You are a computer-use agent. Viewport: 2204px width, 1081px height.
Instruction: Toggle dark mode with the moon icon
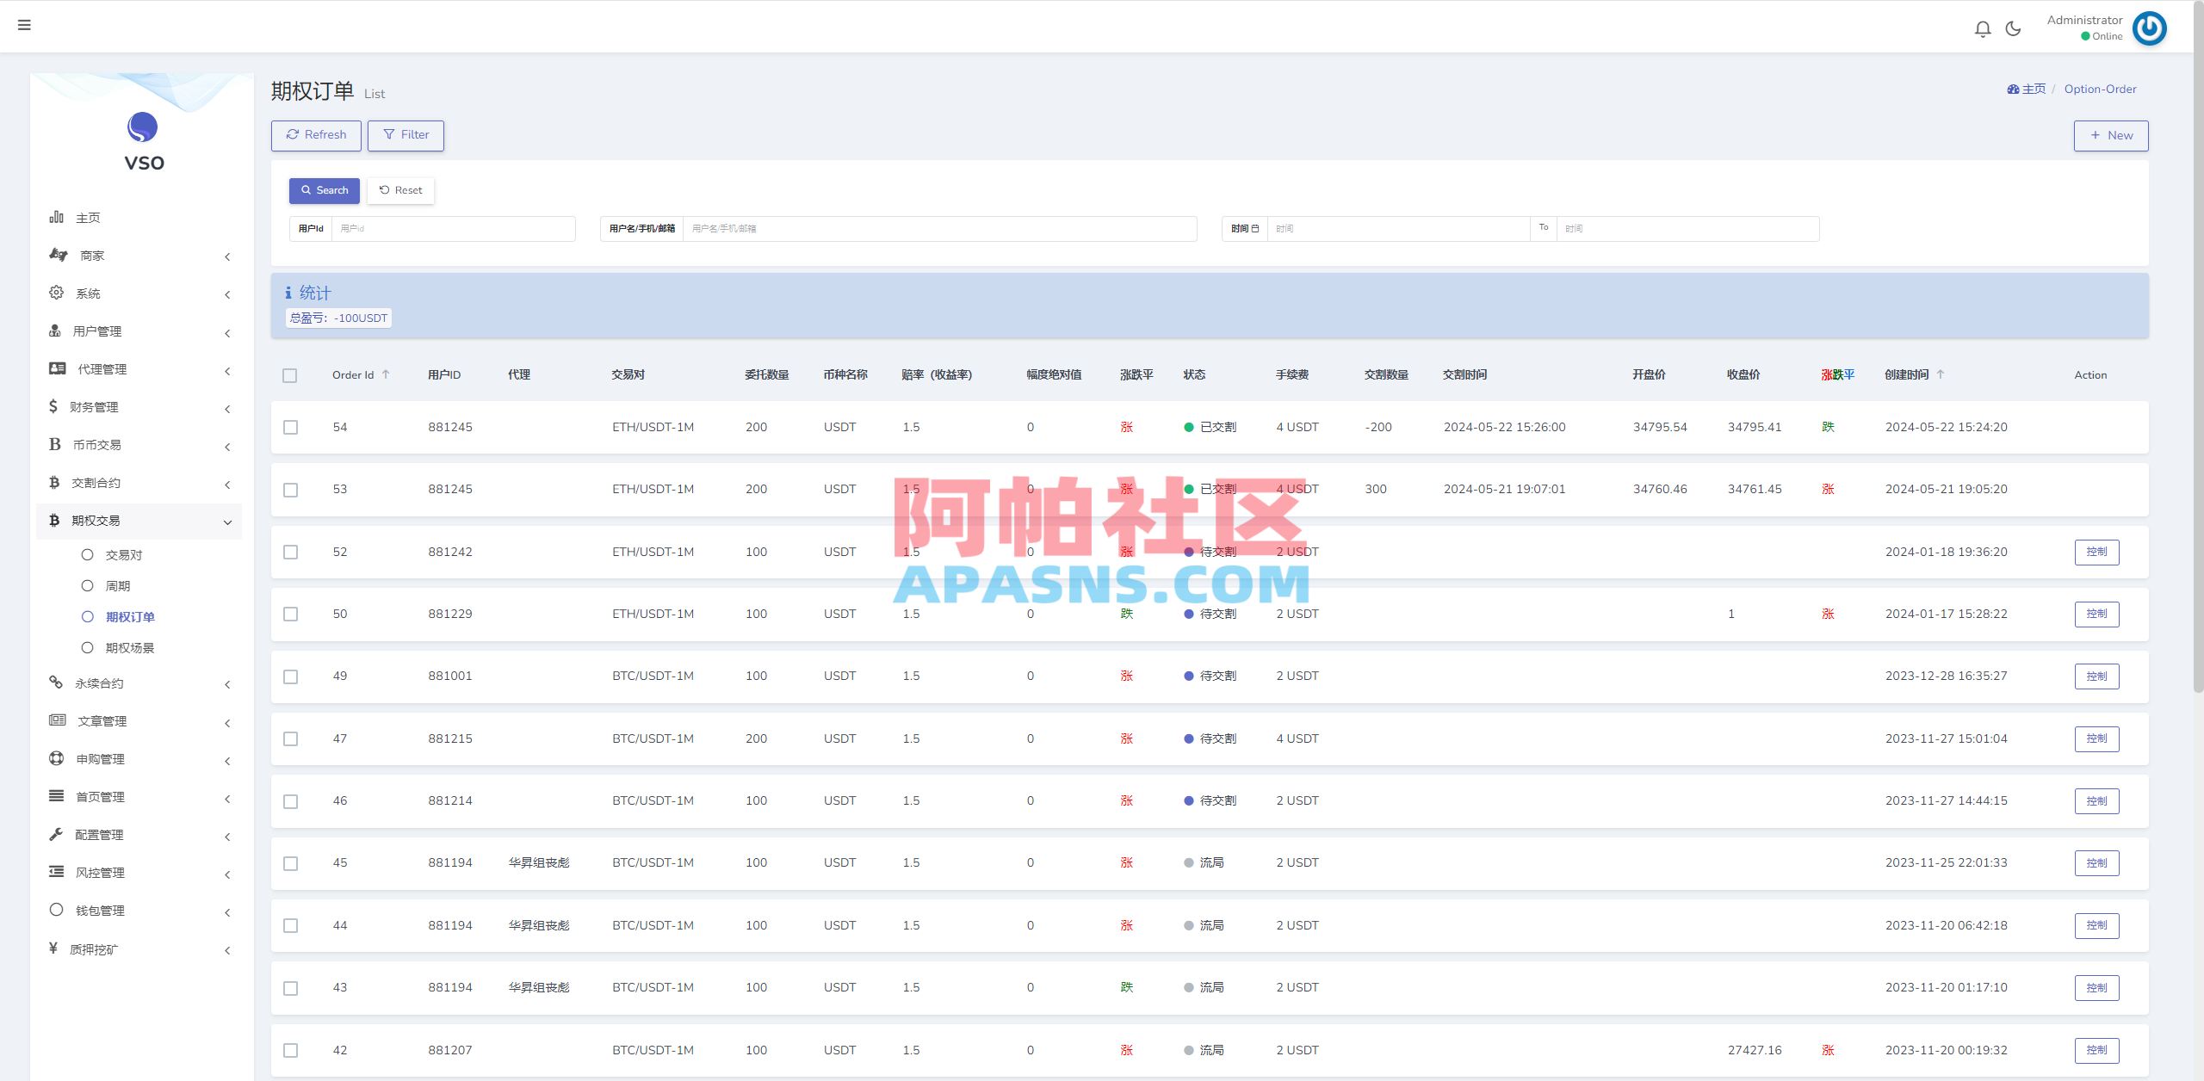2012,28
